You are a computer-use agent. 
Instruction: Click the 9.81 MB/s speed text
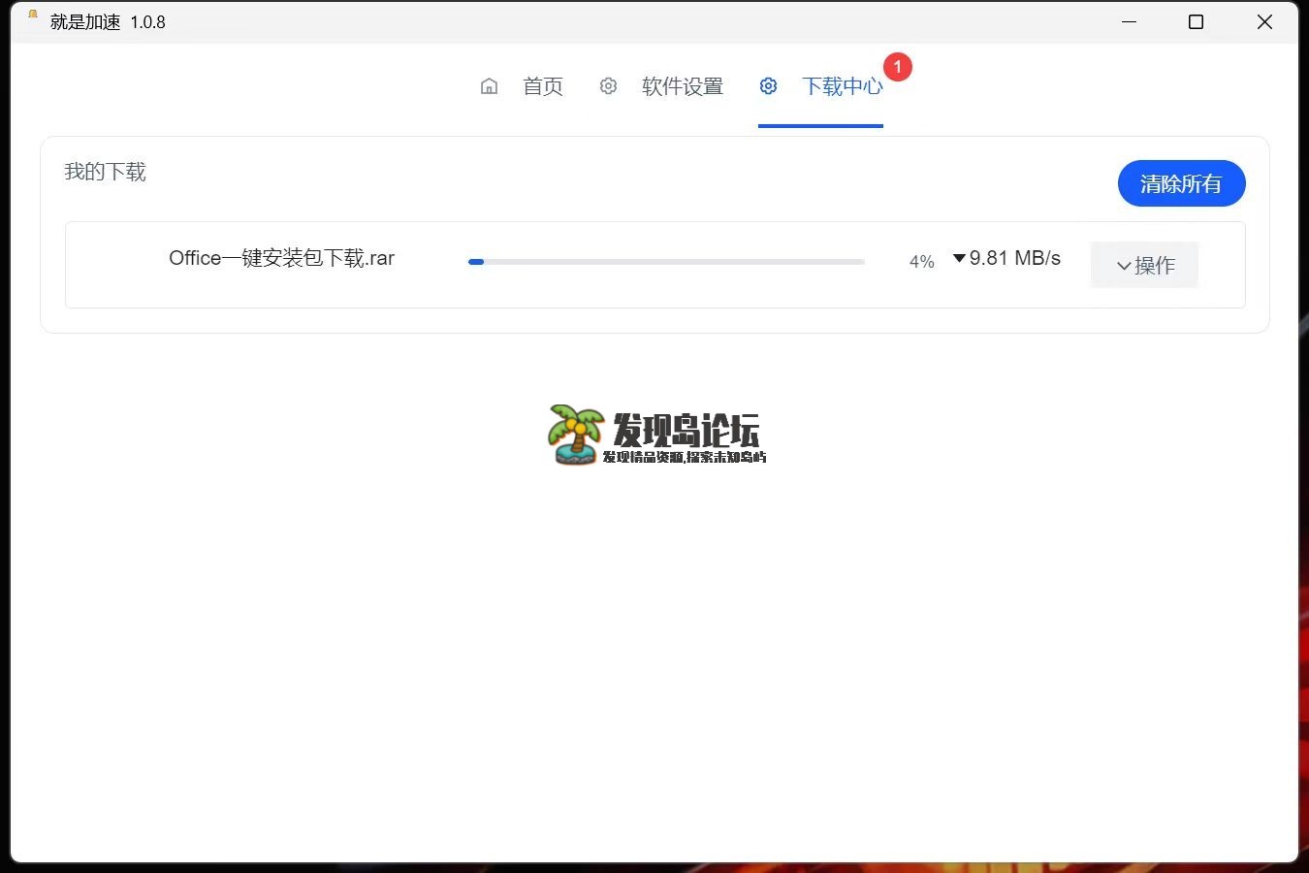click(x=1014, y=258)
